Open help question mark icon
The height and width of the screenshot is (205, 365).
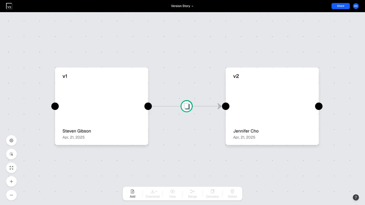pyautogui.click(x=356, y=197)
